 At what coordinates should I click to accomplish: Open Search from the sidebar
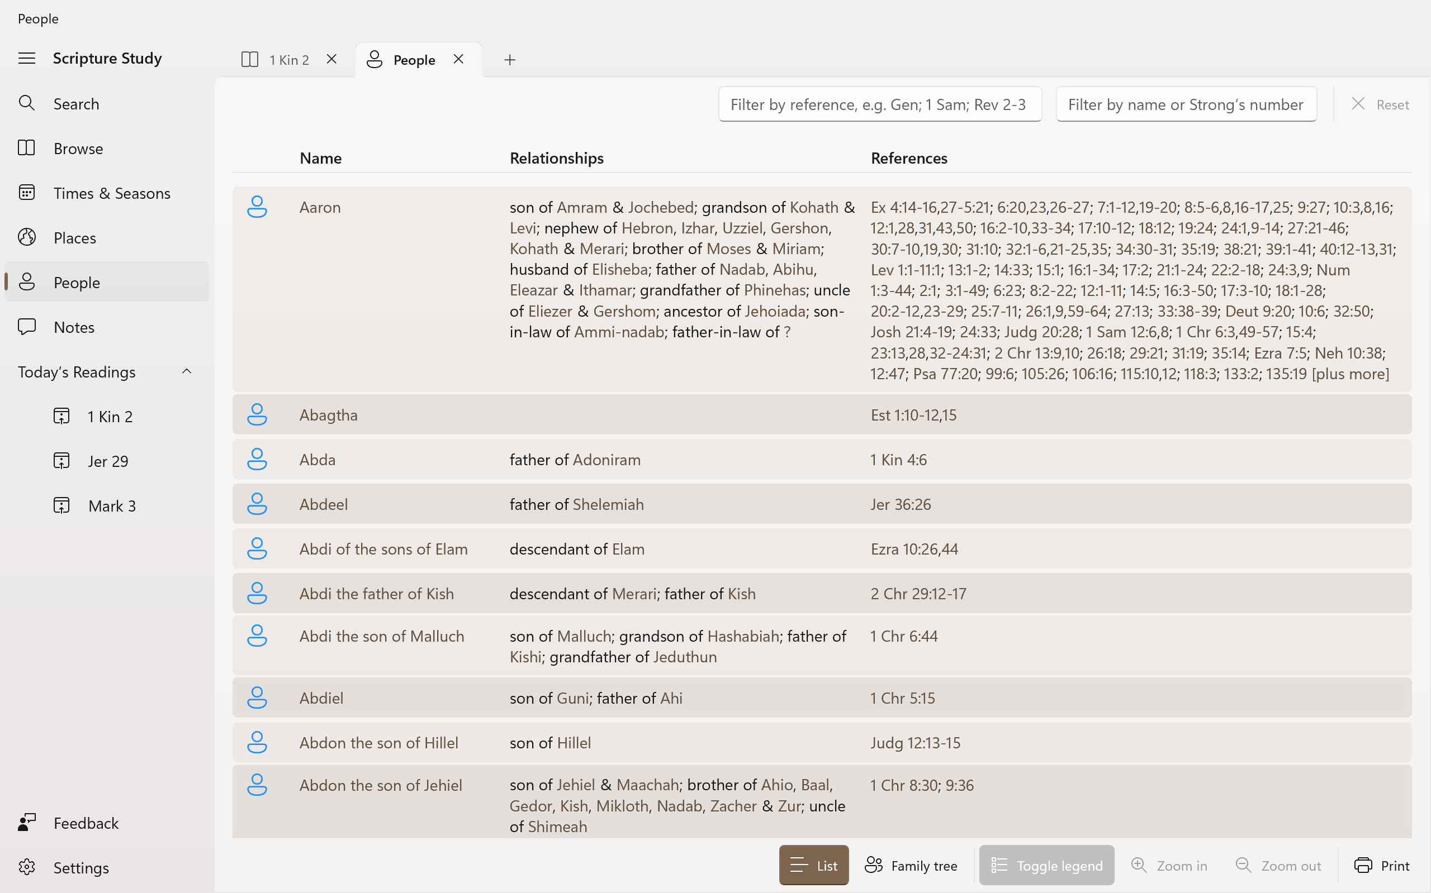tap(106, 103)
